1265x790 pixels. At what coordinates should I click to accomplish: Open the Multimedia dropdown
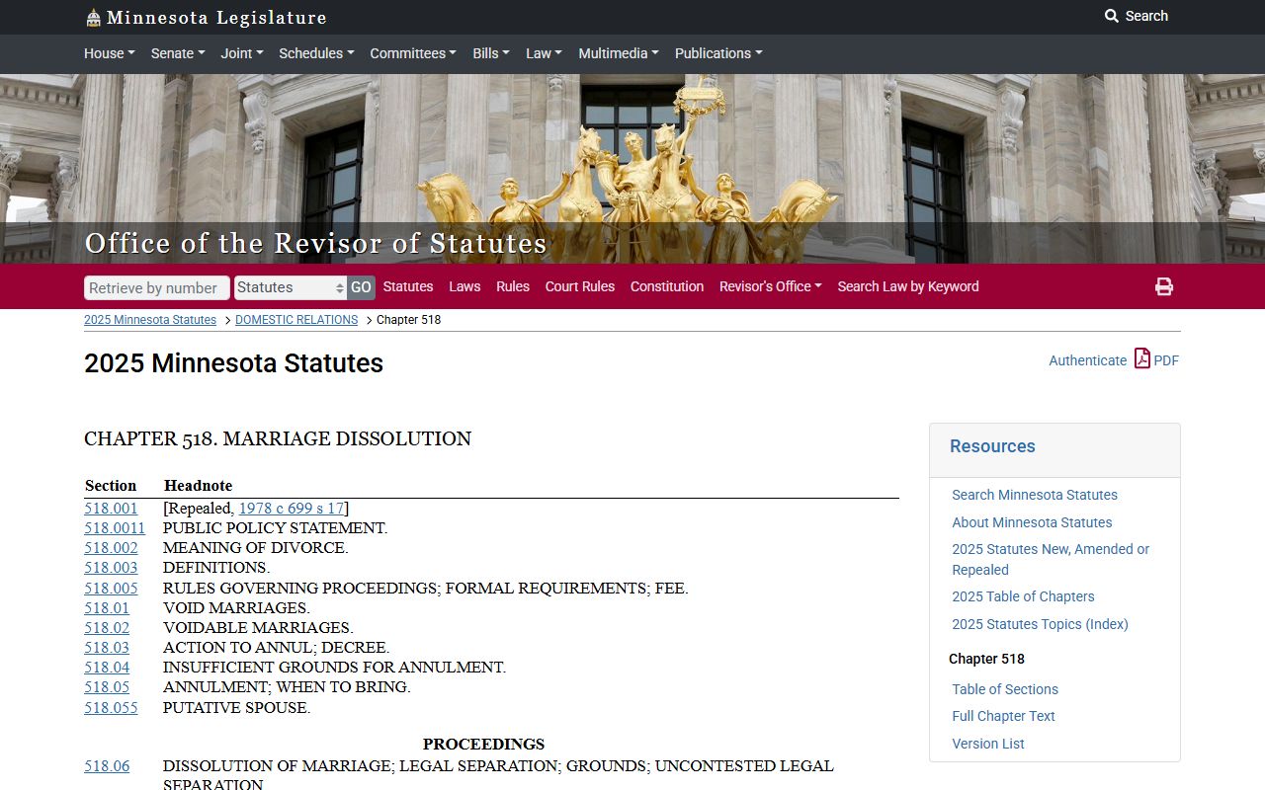point(619,53)
